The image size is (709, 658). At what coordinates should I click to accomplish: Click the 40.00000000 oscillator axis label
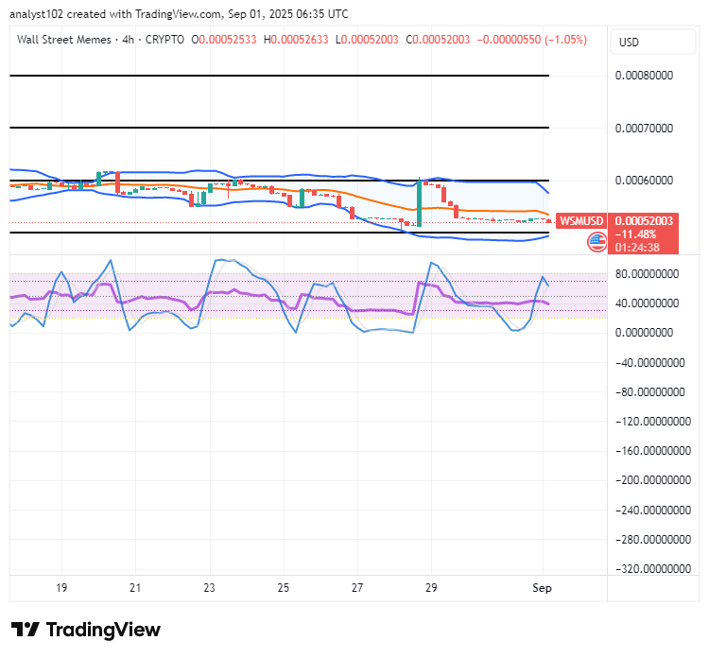[647, 303]
